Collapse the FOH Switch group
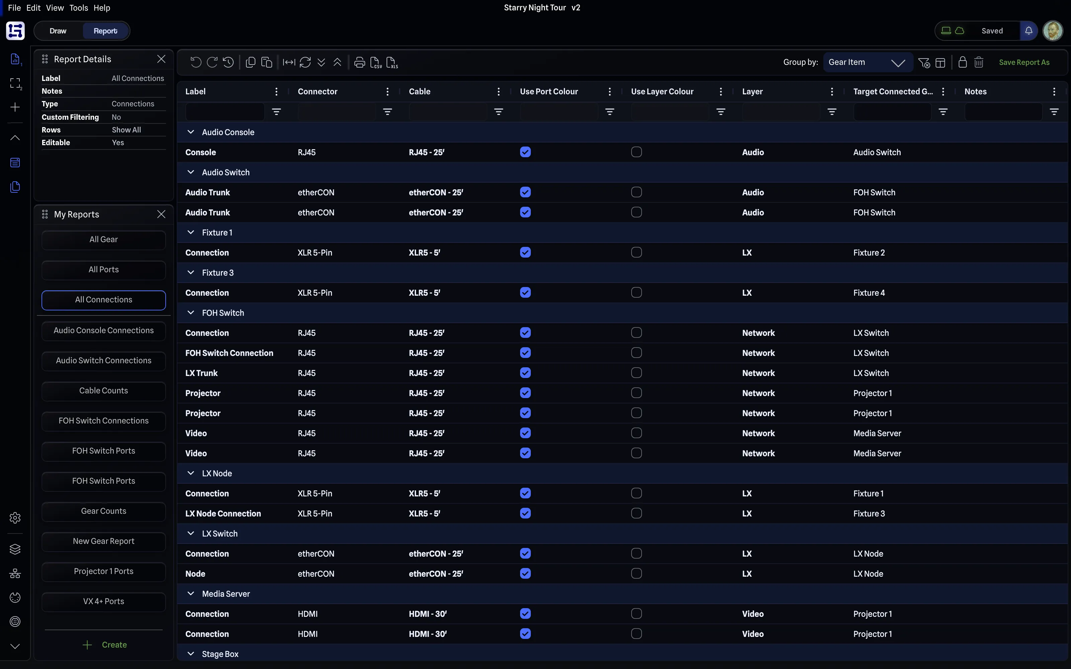Viewport: 1071px width, 669px height. [x=191, y=313]
